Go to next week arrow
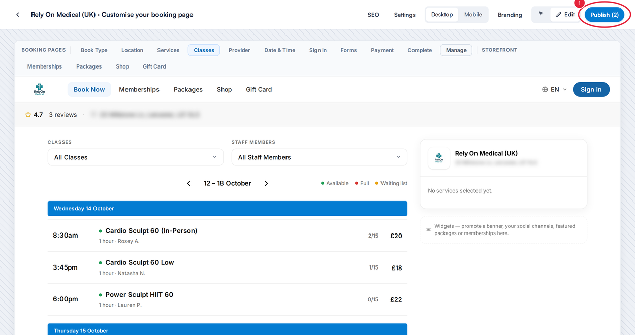The image size is (635, 335). pos(266,183)
